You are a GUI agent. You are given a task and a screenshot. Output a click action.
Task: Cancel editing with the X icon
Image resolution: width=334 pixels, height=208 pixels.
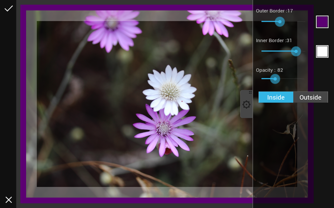(9, 200)
